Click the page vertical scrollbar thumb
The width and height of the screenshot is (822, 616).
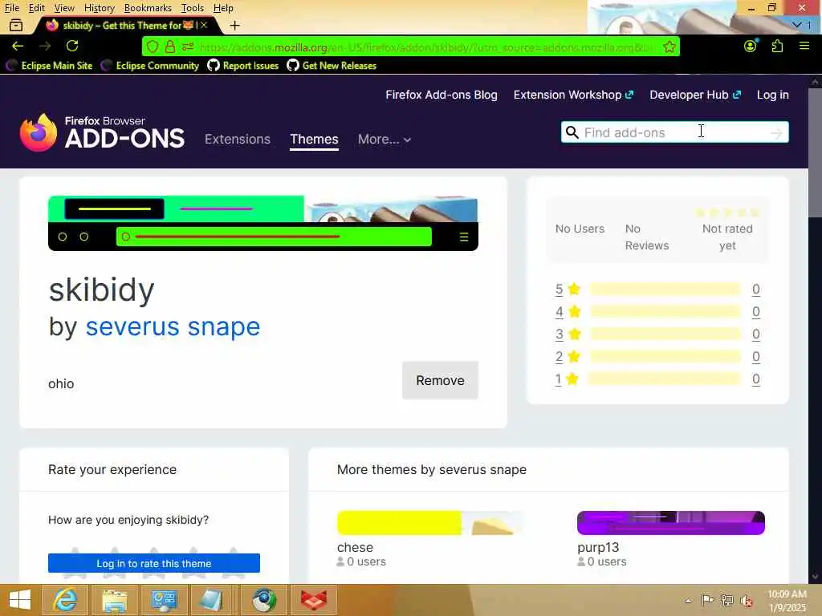pos(816,152)
